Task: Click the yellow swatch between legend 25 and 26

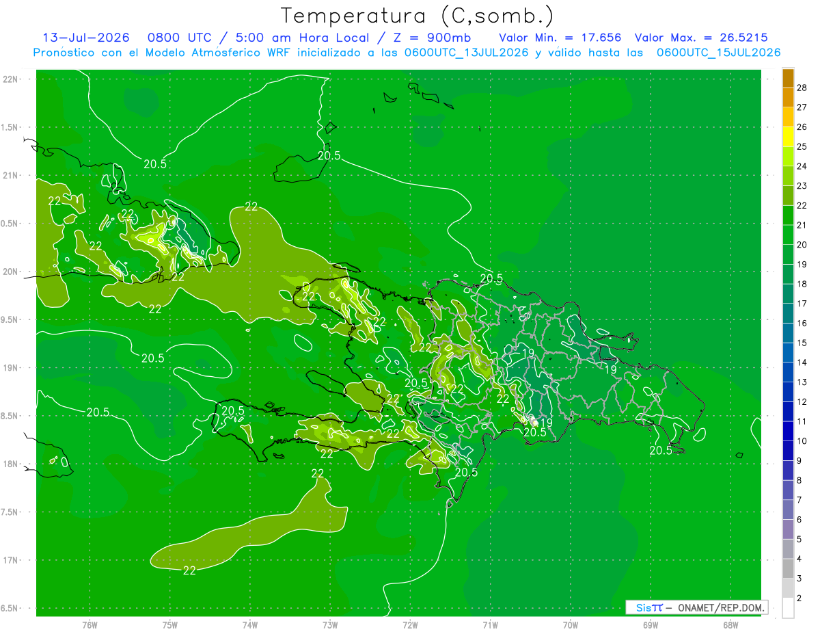Action: click(788, 137)
